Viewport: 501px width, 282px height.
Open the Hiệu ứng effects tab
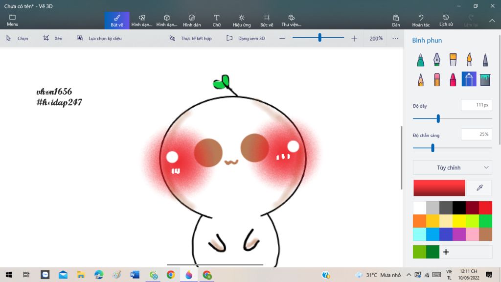[242, 21]
